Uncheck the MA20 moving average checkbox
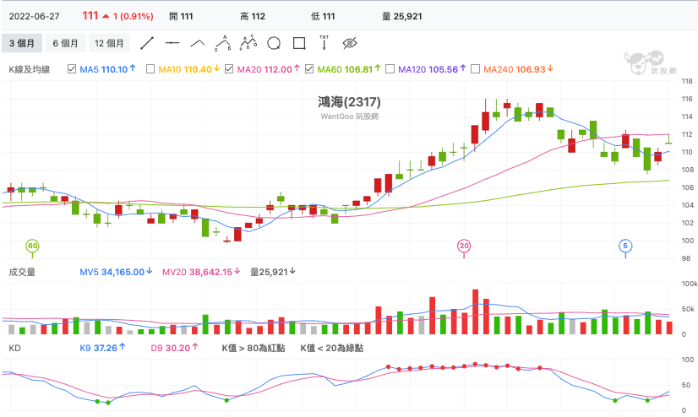The image size is (698, 417). [x=229, y=69]
